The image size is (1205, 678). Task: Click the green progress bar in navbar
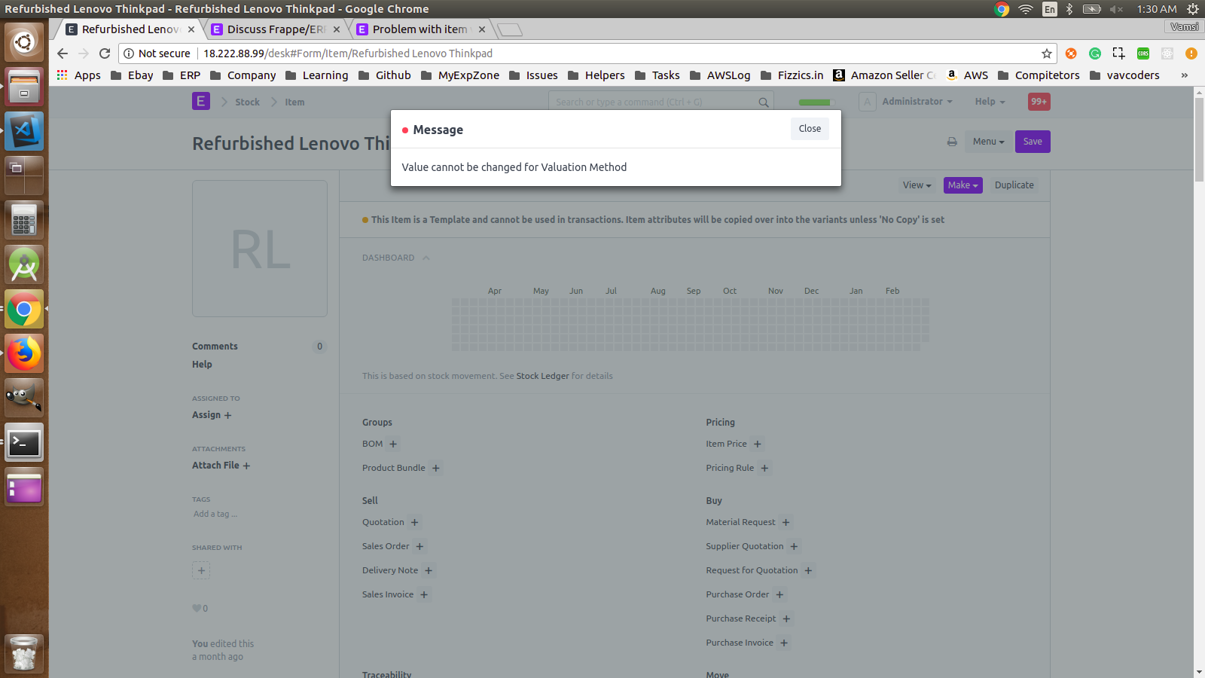[816, 102]
